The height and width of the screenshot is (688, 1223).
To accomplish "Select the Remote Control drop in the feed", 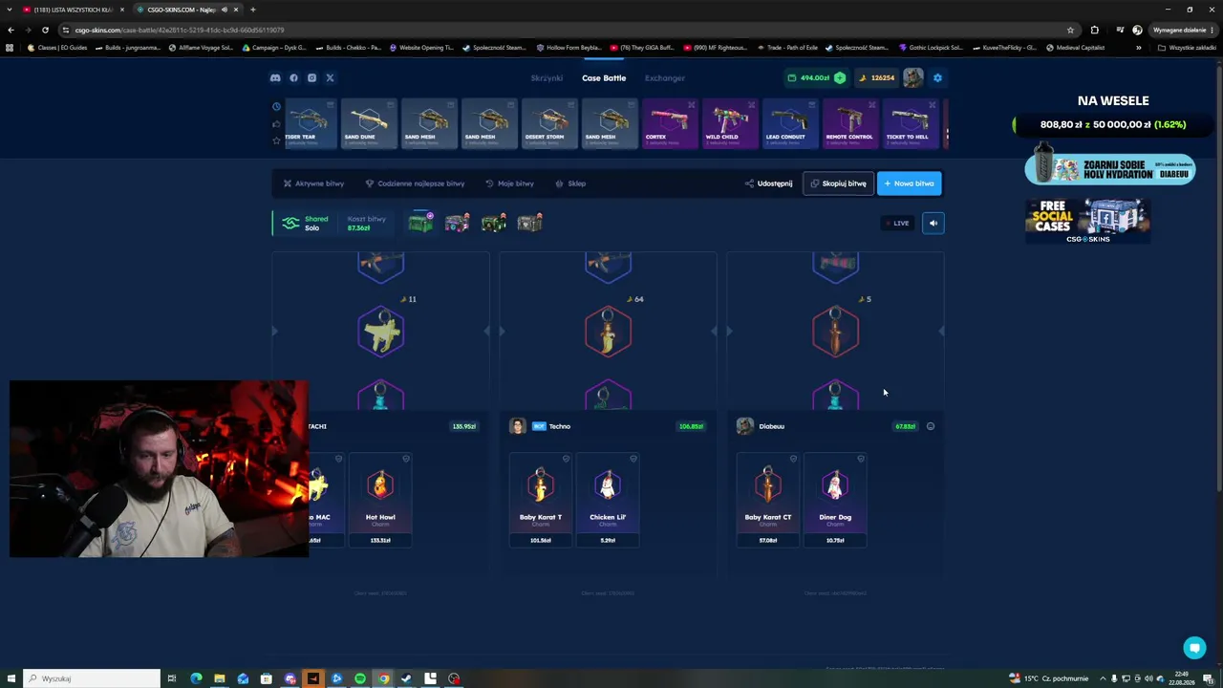I will pyautogui.click(x=850, y=124).
